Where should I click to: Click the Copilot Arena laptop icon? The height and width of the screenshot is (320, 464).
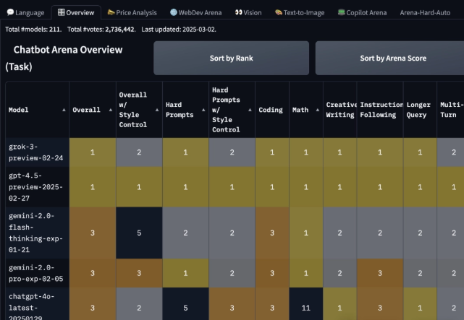(341, 12)
